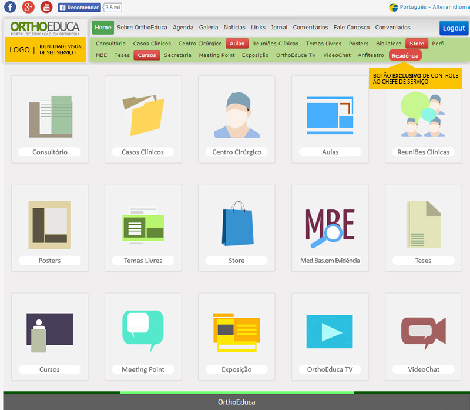Click the OrthoEduca logo

45,28
